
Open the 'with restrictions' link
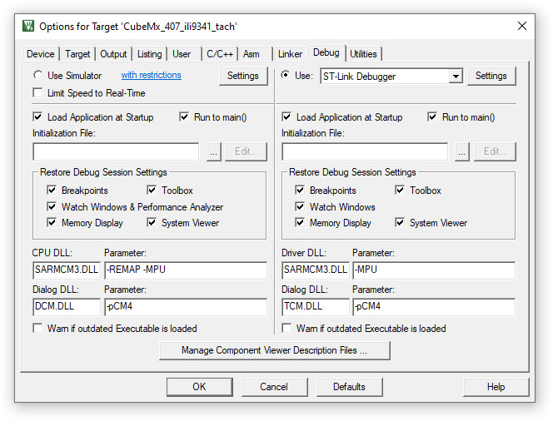tap(152, 75)
